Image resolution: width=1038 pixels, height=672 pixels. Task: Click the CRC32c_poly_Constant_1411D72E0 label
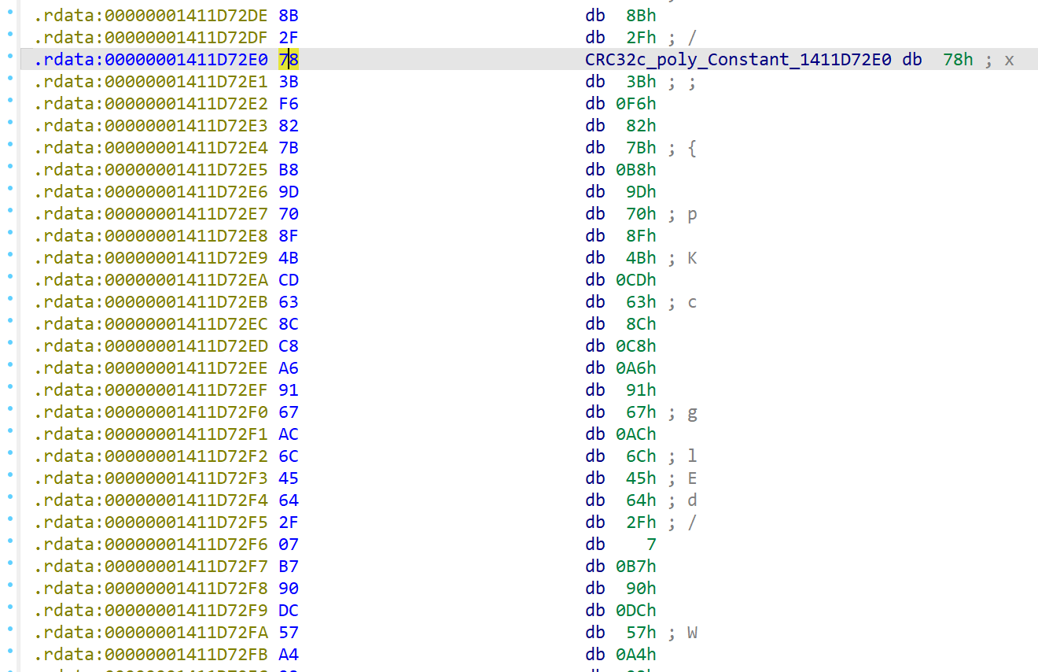click(738, 60)
